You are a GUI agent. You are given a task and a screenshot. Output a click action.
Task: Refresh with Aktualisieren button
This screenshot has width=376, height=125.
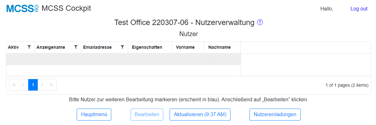pos(200,115)
